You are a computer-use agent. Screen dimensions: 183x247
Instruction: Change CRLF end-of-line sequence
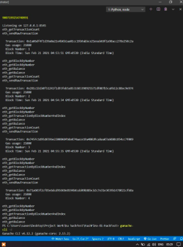(x=121, y=239)
